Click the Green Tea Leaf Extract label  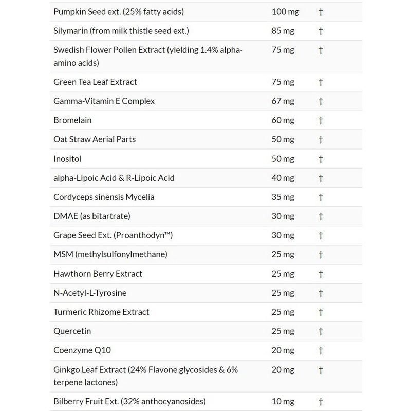pos(95,82)
